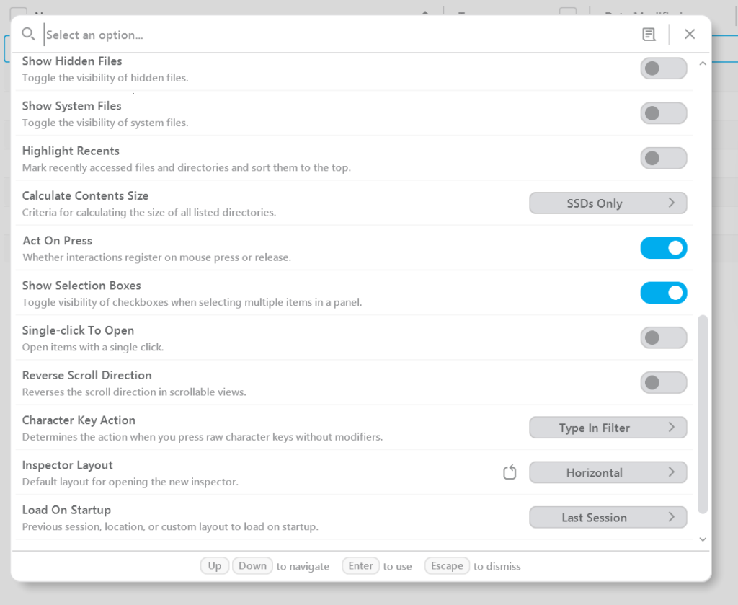Change Load On Startup from Last Session
Viewport: 738px width, 605px height.
point(608,517)
